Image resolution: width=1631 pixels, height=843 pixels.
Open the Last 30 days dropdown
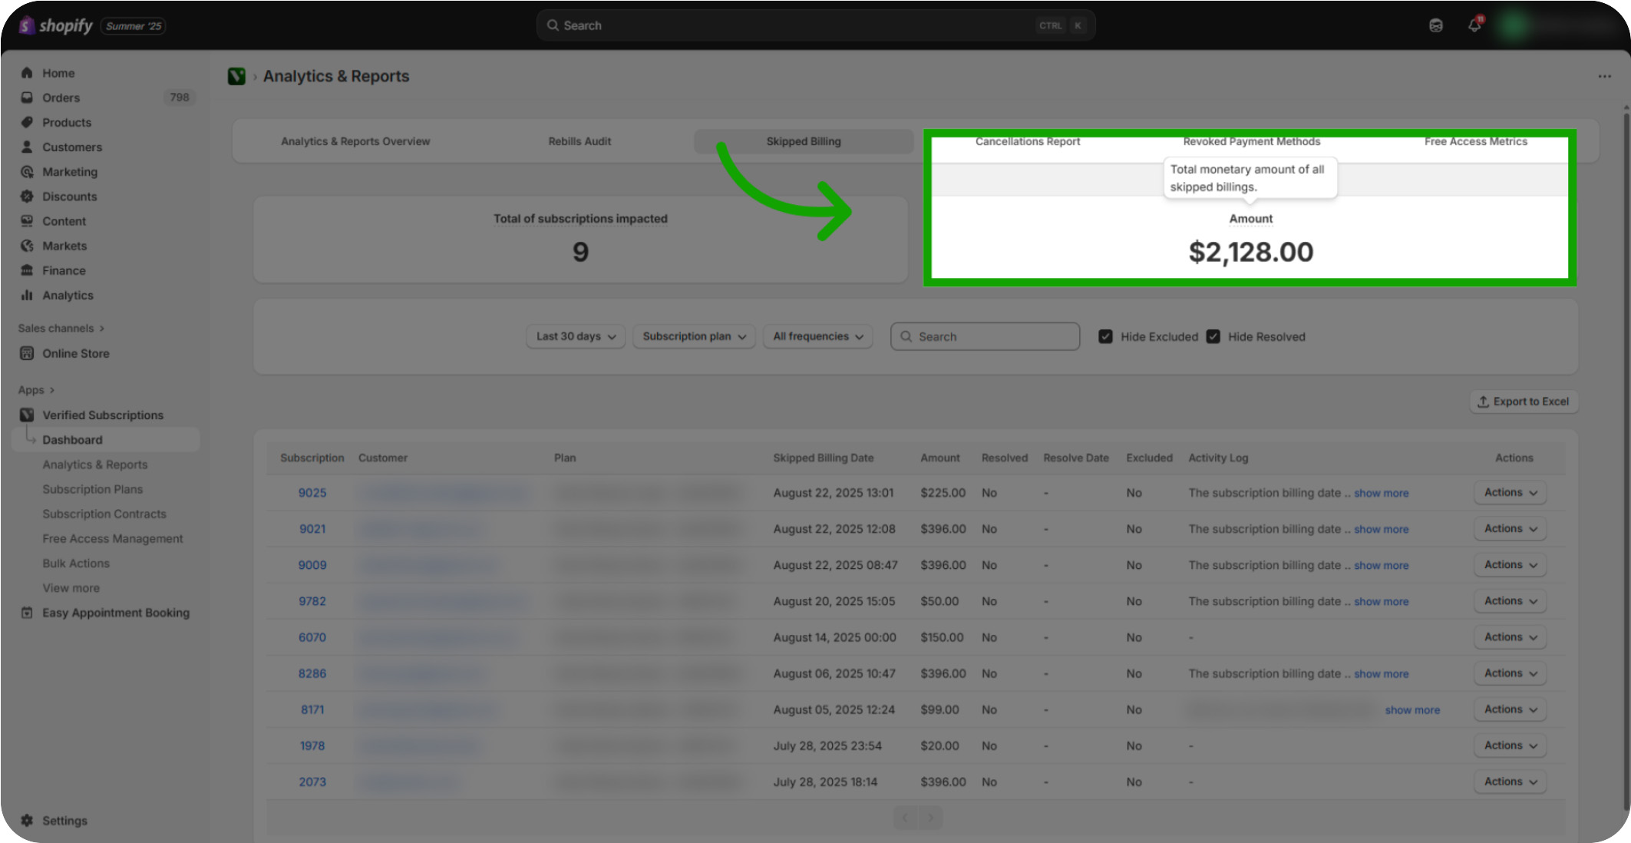[x=576, y=336]
